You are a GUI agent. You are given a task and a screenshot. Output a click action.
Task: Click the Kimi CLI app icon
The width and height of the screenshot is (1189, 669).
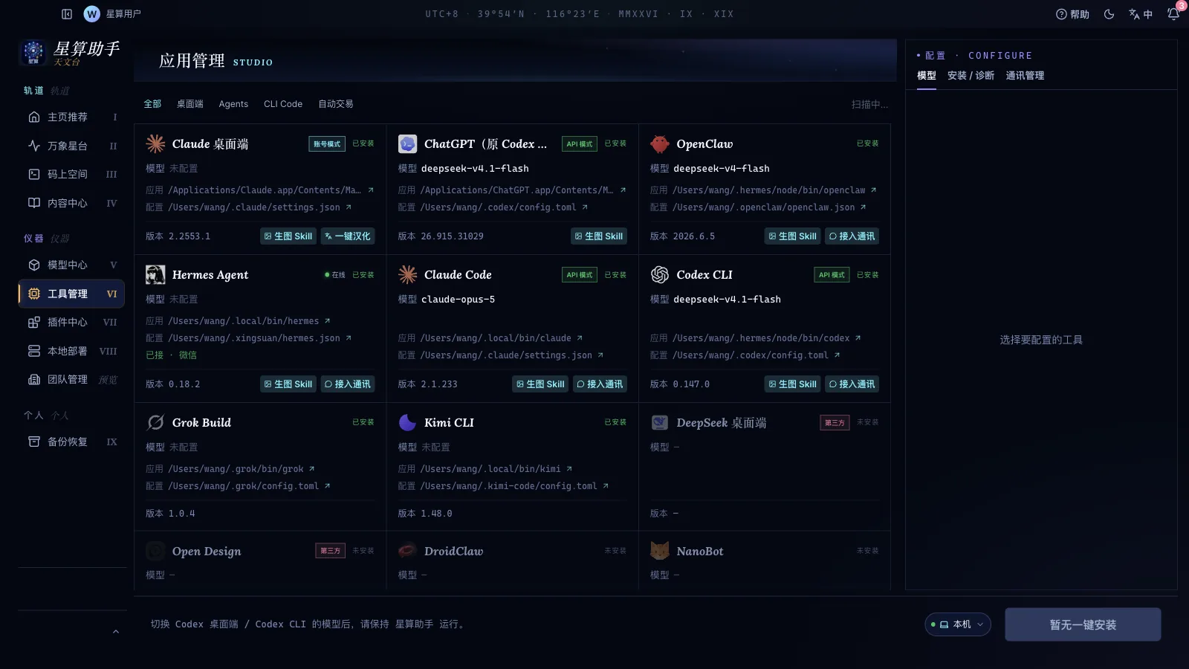pyautogui.click(x=407, y=423)
